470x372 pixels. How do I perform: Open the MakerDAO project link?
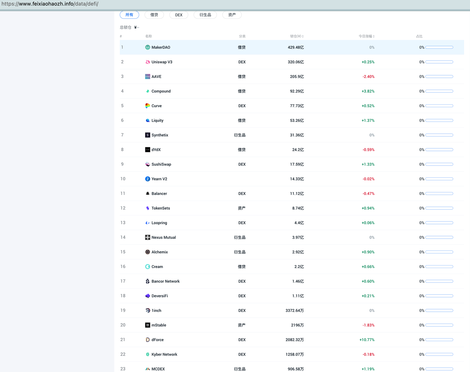pyautogui.click(x=161, y=47)
